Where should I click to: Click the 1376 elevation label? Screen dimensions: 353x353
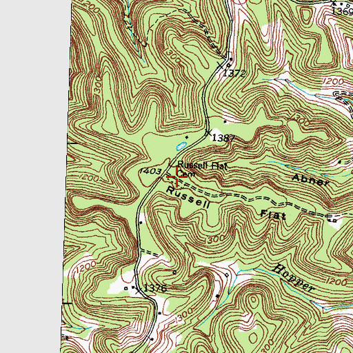click(154, 288)
